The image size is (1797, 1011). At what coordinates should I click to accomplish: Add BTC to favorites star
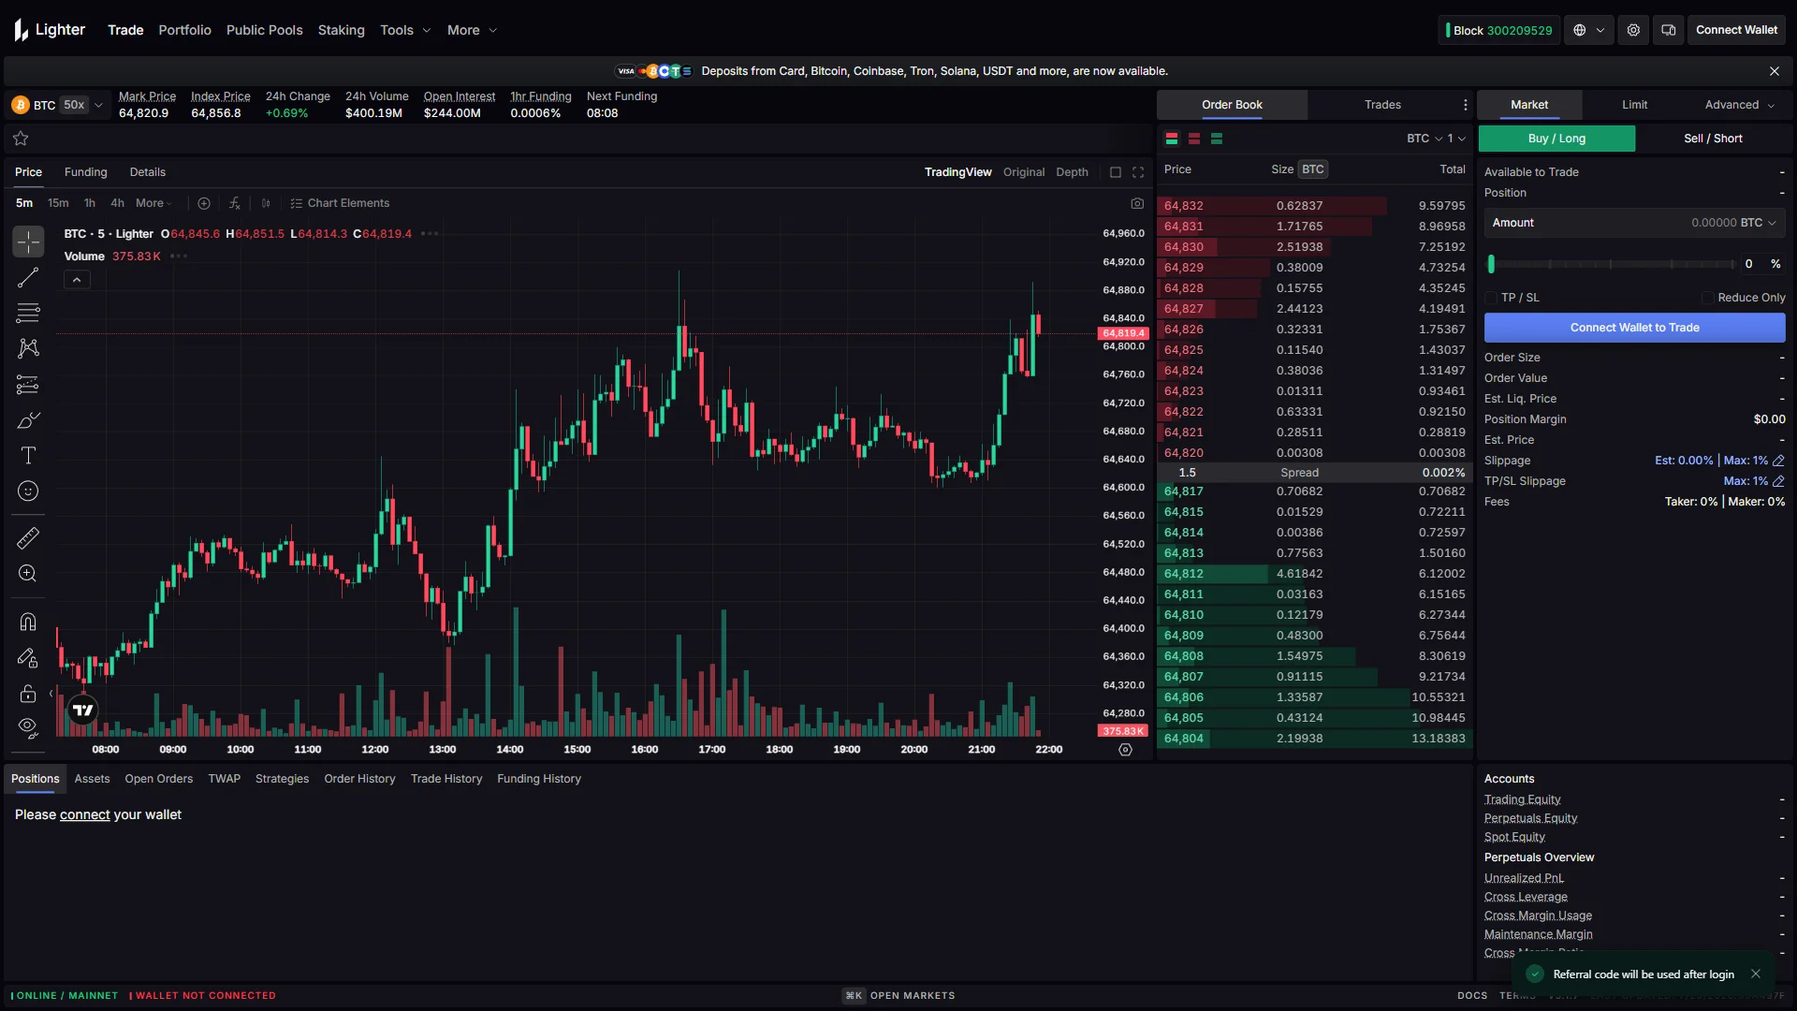coord(21,139)
